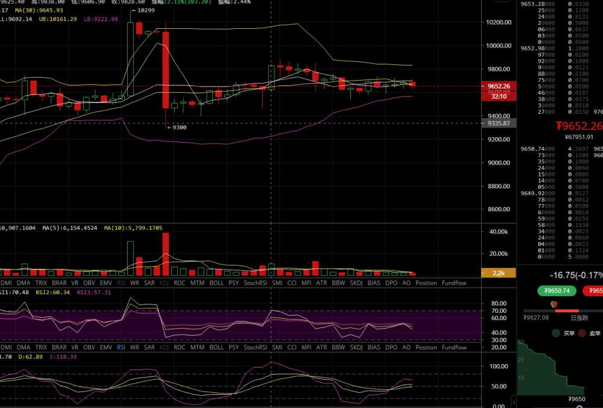This screenshot has height=408, width=603.
Task: Click the large ₮9652.26 last price in order book
Action: (x=578, y=126)
